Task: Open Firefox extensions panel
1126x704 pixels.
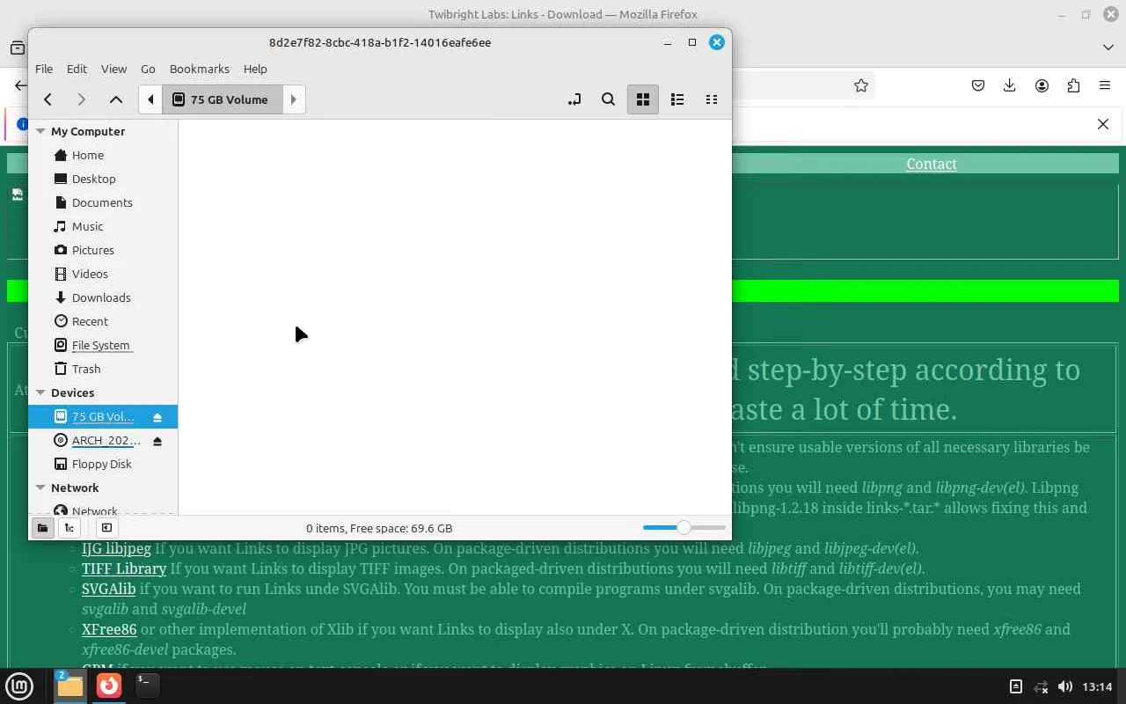Action: (1073, 85)
